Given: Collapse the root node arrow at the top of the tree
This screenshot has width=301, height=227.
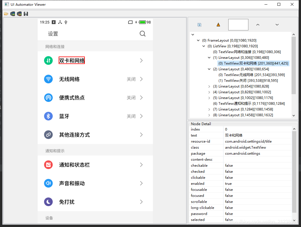Looking at the screenshot, I should point(193,35).
